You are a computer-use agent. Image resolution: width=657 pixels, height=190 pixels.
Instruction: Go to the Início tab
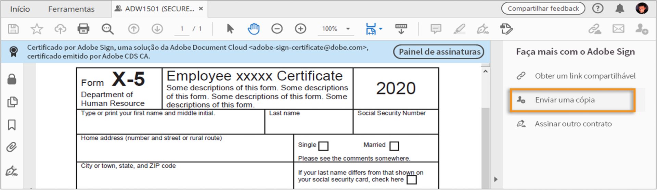[20, 9]
